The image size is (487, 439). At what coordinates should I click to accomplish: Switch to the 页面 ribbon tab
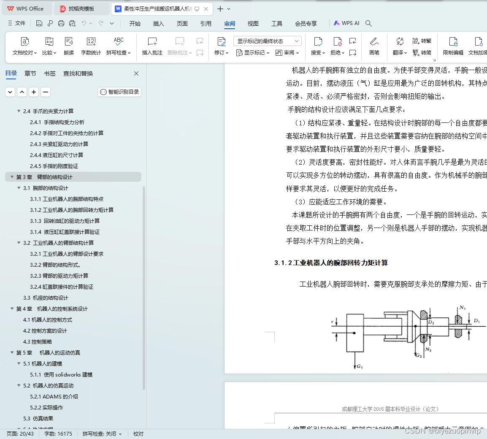click(x=182, y=24)
